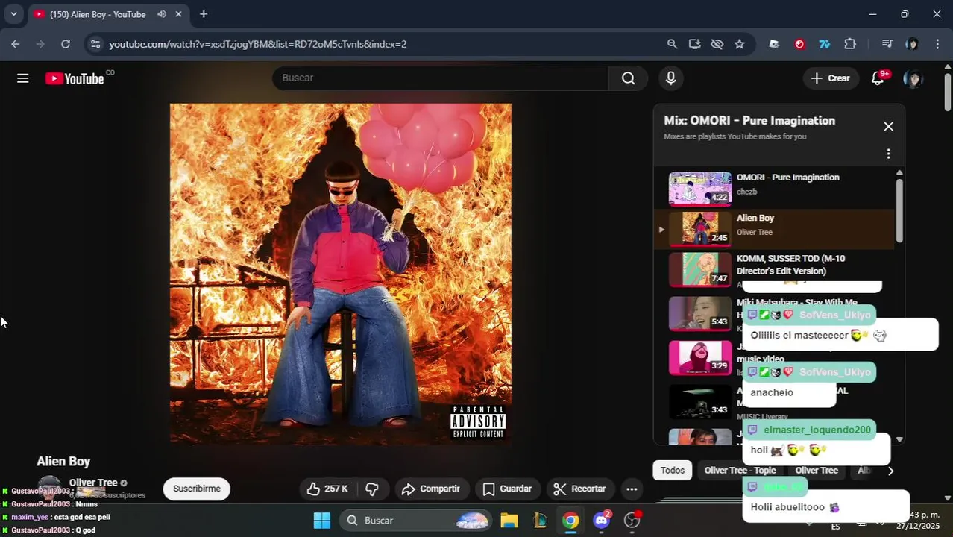Share the video with Compartir
The image size is (953, 537).
coord(431,489)
